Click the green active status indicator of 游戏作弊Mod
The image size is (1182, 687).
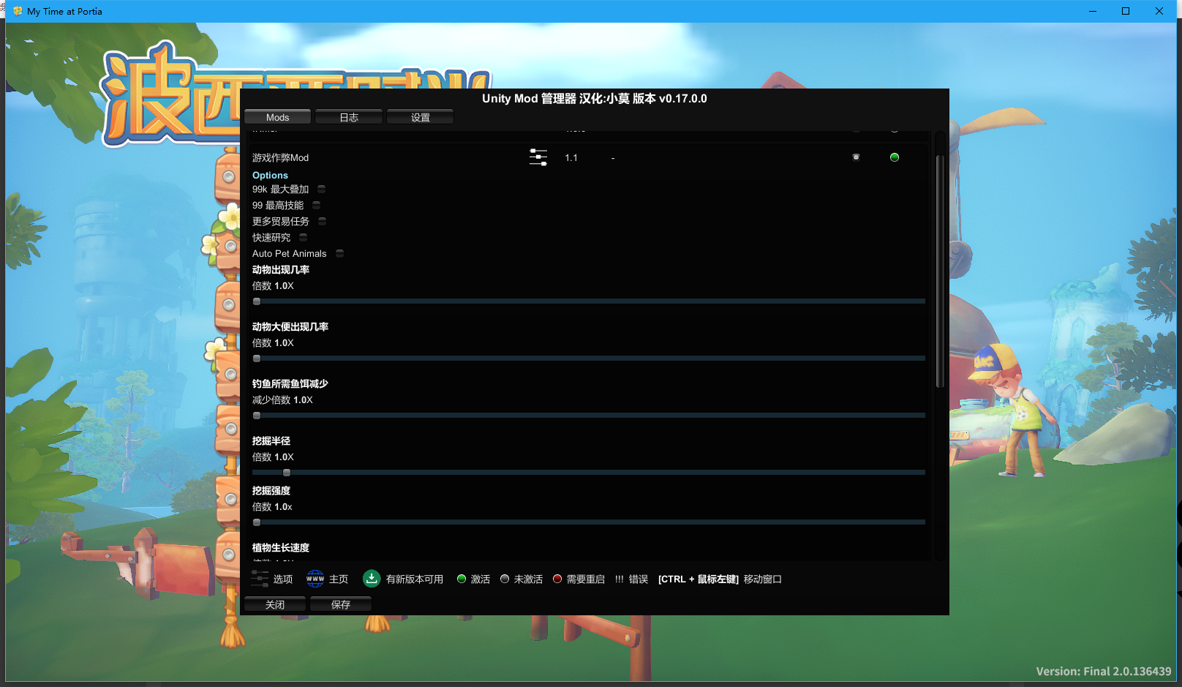(894, 157)
